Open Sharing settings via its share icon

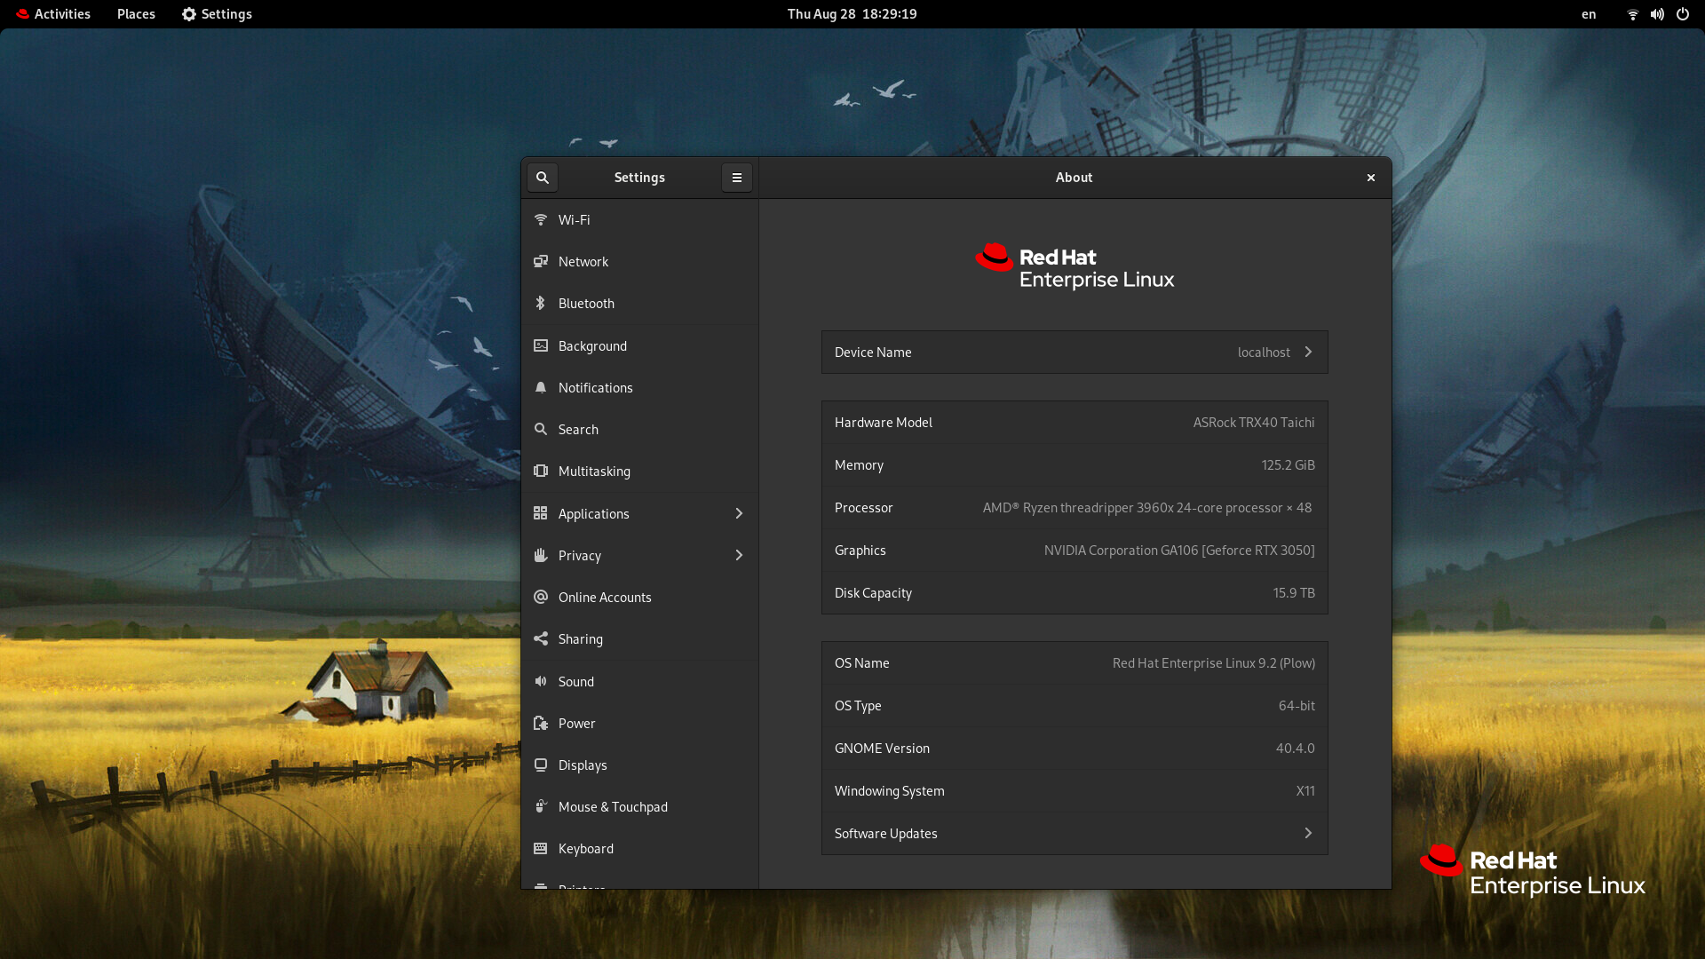click(540, 639)
